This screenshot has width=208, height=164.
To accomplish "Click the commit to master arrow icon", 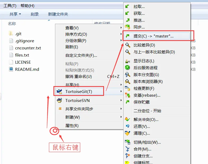I will point(128,36).
